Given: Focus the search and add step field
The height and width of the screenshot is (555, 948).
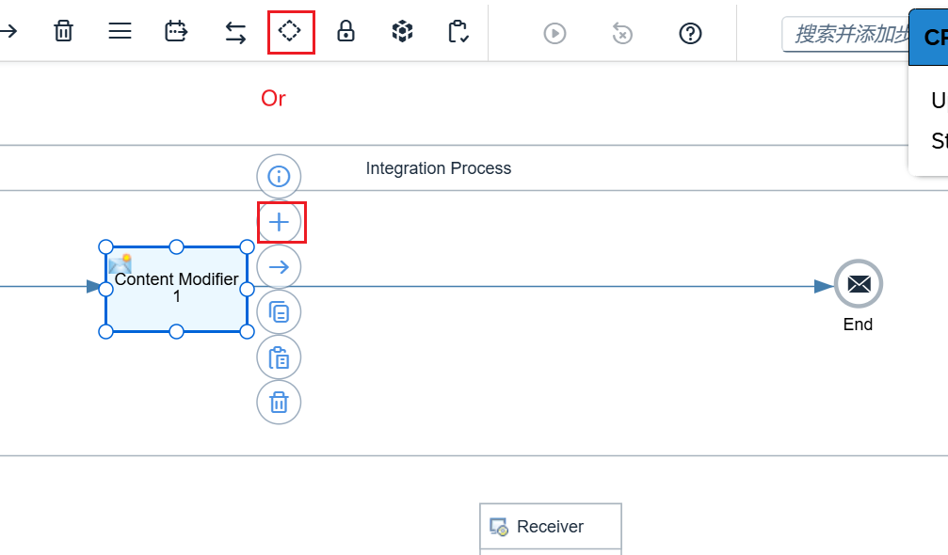Looking at the screenshot, I should tap(847, 35).
